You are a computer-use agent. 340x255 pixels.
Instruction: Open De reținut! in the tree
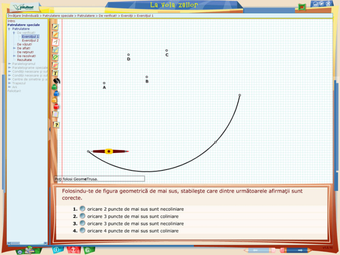click(25, 52)
